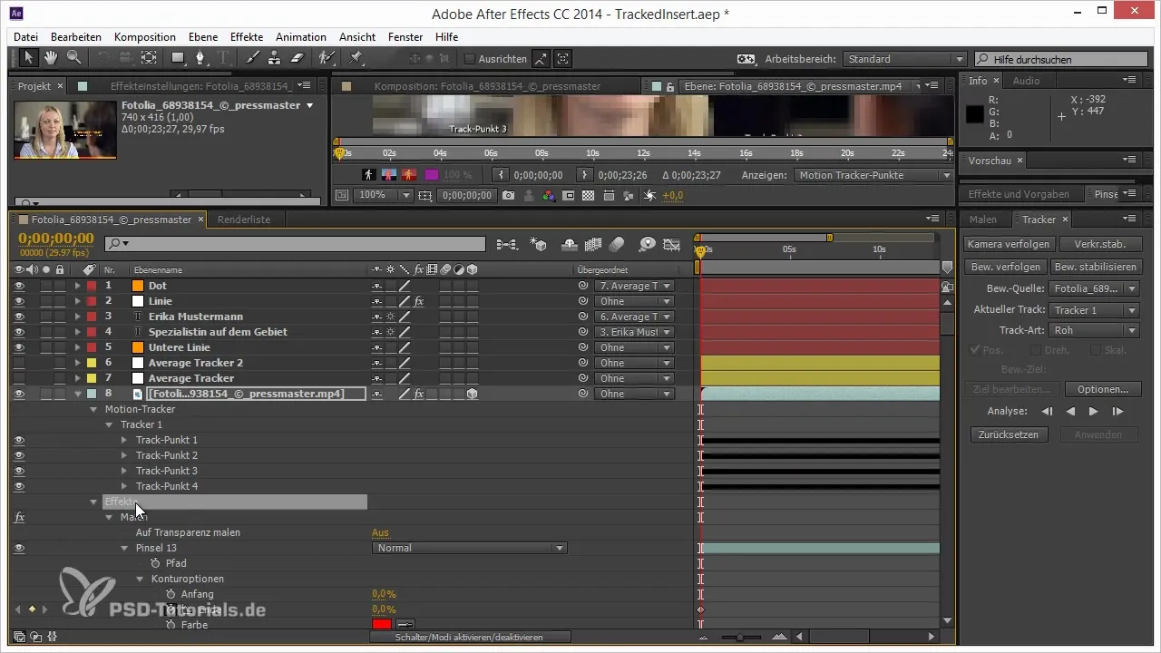This screenshot has width=1161, height=653.
Task: Toggle the transparency grid icon in viewer
Action: pyautogui.click(x=588, y=195)
